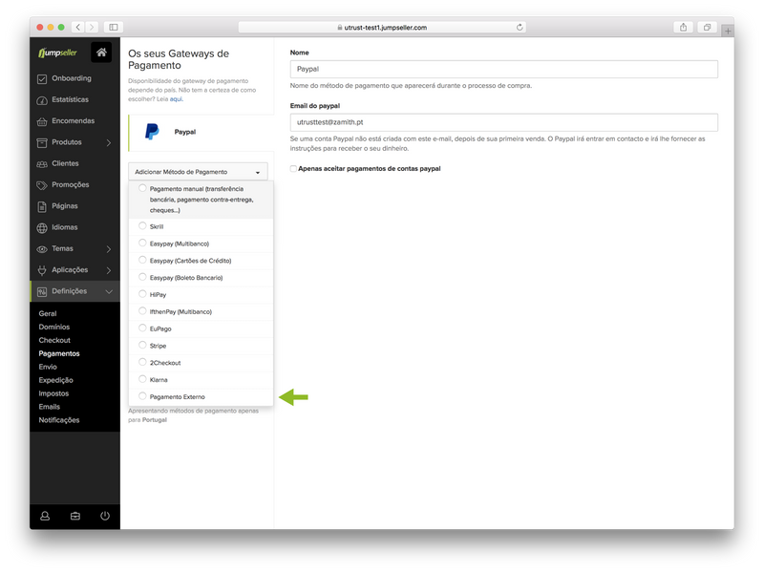Open the user account icon

pos(45,516)
